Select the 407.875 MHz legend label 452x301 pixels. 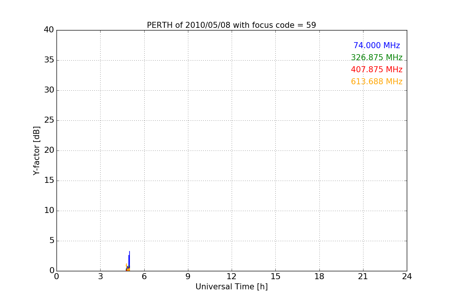click(377, 70)
